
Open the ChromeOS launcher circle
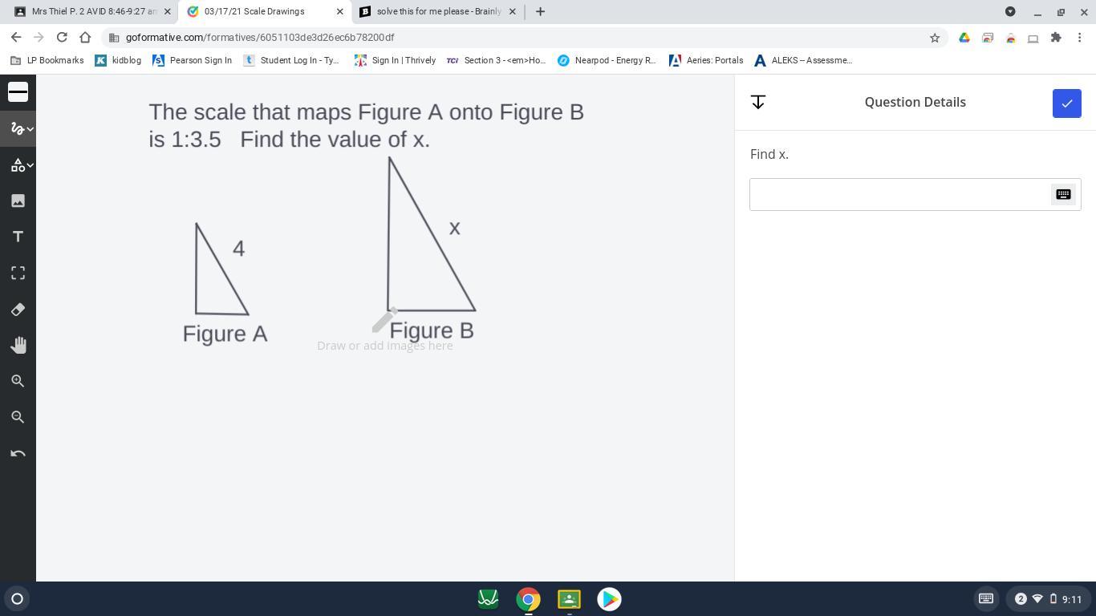tap(17, 598)
